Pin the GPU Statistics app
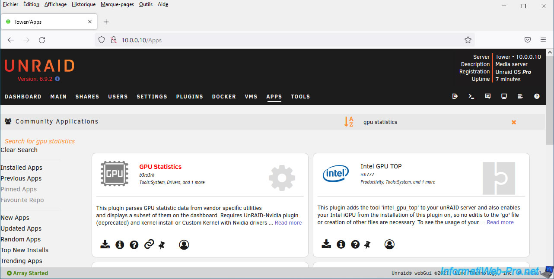This screenshot has height=279, width=554. point(162,245)
